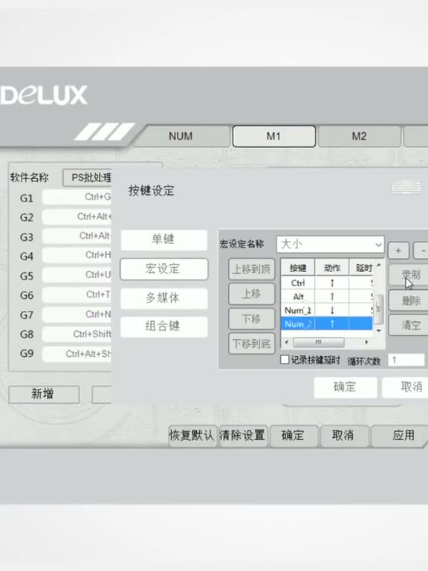Click the horizontal scrollbar's right arrow

(x=366, y=342)
